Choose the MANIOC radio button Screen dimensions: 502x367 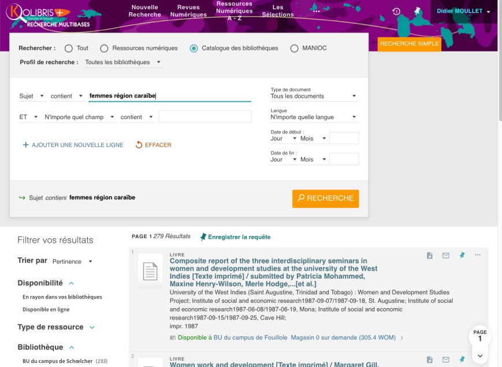294,49
